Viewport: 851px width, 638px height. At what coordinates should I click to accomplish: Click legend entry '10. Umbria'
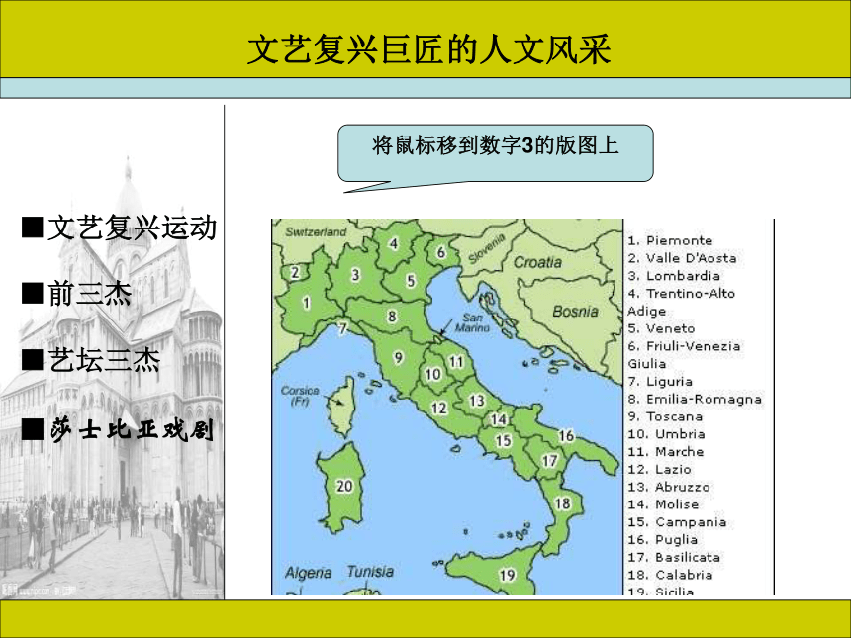pos(667,434)
